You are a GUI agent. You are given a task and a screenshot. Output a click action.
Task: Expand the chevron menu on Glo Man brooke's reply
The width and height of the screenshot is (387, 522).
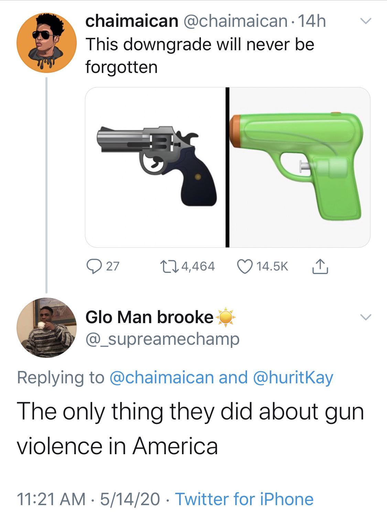(365, 317)
